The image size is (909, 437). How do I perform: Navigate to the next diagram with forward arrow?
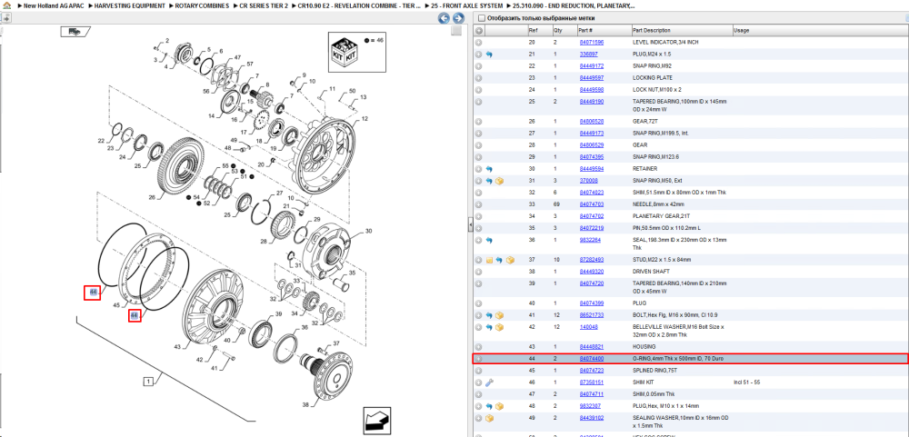457,18
